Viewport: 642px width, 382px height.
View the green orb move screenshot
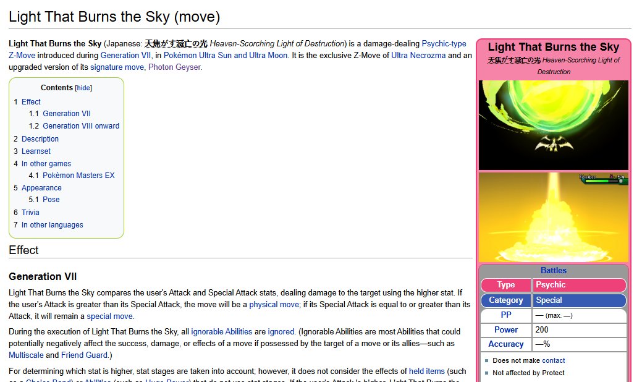click(x=553, y=125)
